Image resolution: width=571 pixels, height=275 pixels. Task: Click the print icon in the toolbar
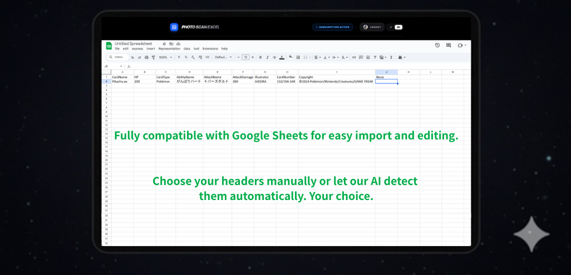click(x=146, y=57)
